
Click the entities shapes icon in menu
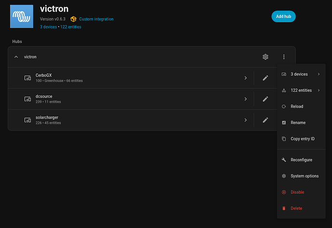[284, 90]
